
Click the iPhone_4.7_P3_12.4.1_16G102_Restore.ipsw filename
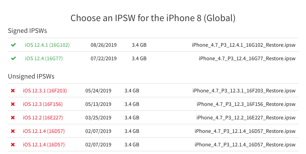click(x=244, y=45)
